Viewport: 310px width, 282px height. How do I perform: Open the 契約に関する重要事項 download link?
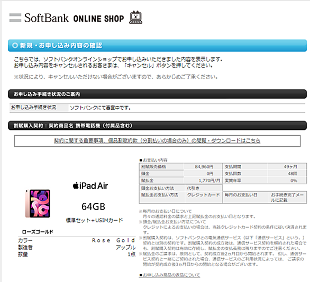pyautogui.click(x=157, y=140)
